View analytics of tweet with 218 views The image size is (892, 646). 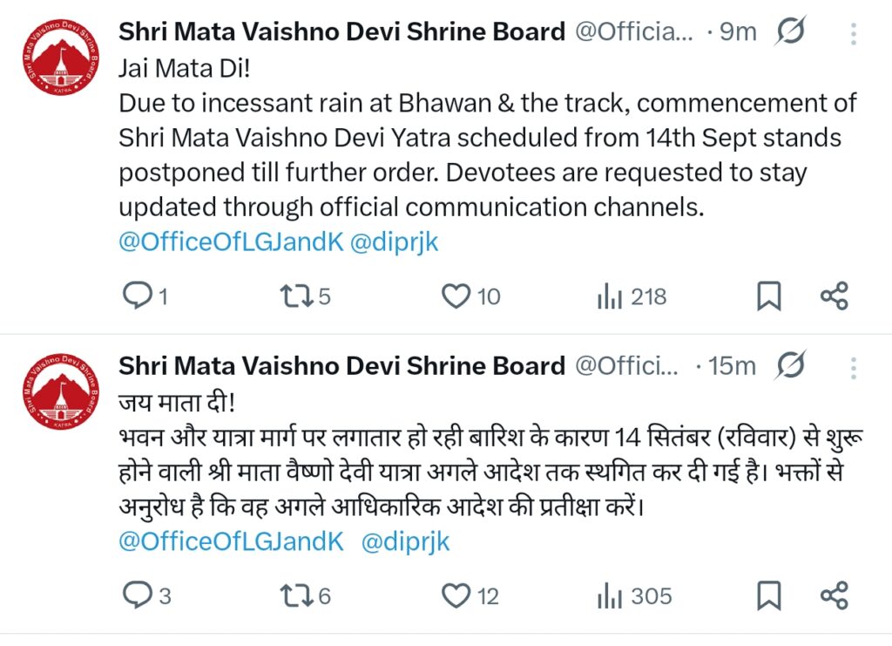(608, 297)
